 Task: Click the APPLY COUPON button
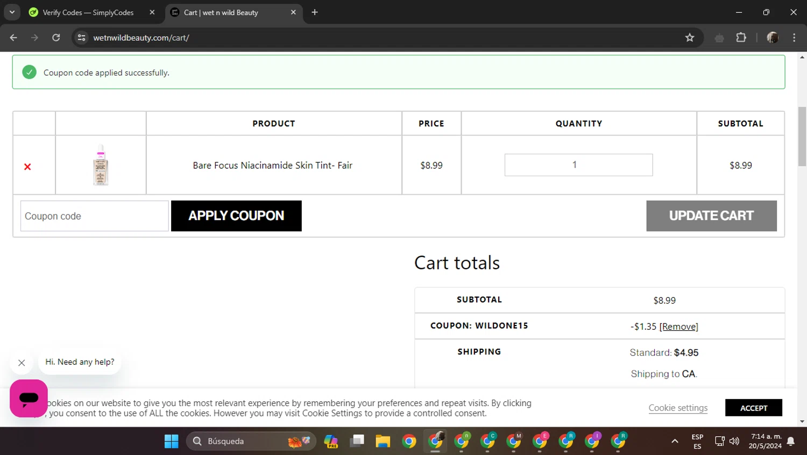236,216
